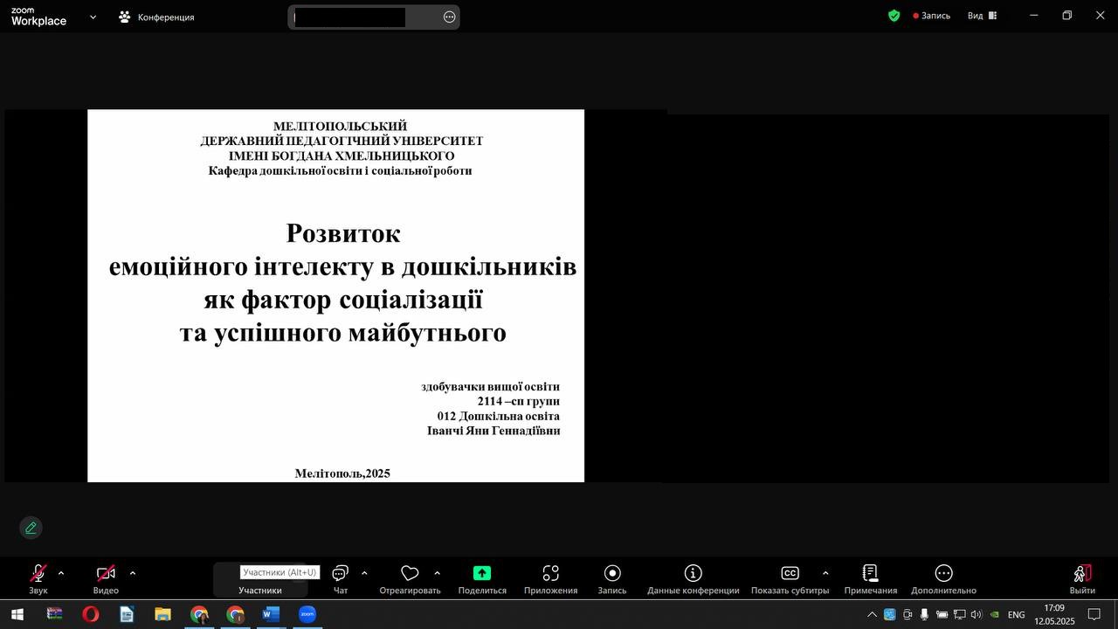Screen dimensions: 1118x629
Task: Open Windows notification center icon
Action: (x=1094, y=615)
